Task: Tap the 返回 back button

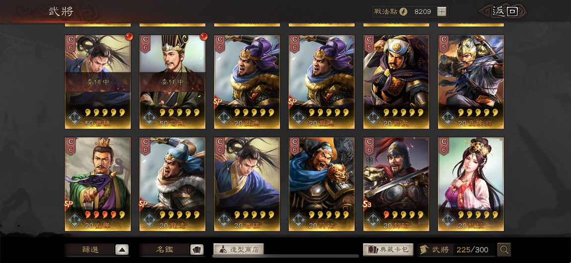Action: [504, 11]
